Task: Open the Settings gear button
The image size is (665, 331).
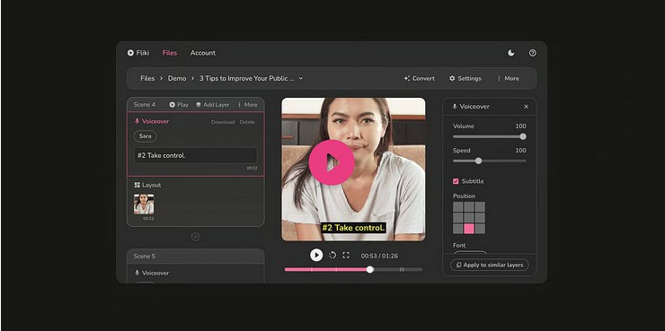Action: pyautogui.click(x=465, y=78)
